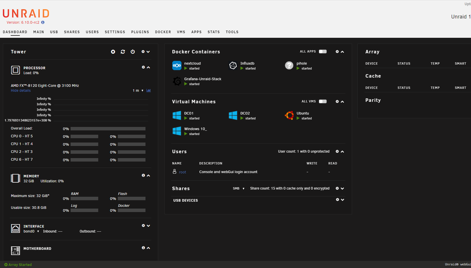Click the Motherboard info icon

pyautogui.click(x=143, y=248)
